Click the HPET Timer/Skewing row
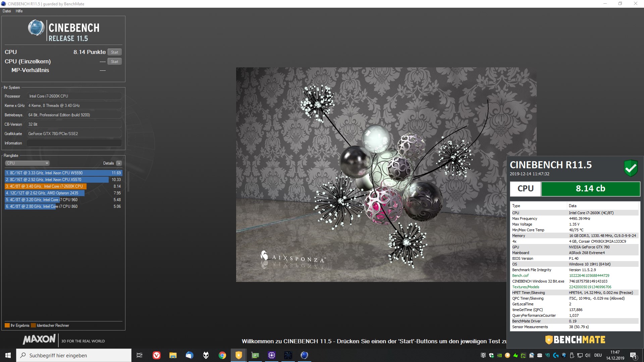The width and height of the screenshot is (644, 362). tap(575, 293)
